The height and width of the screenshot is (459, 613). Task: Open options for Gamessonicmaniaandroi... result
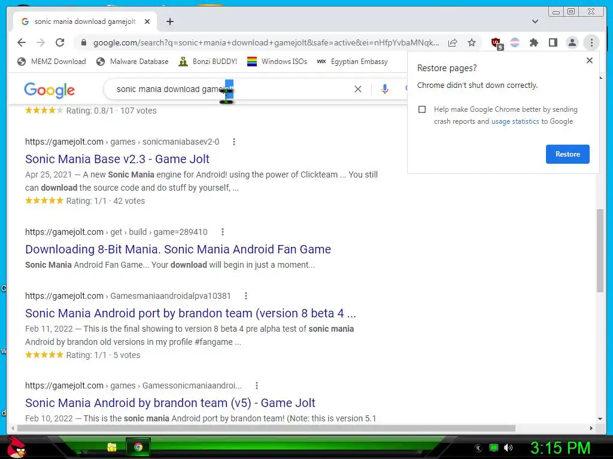coord(256,385)
